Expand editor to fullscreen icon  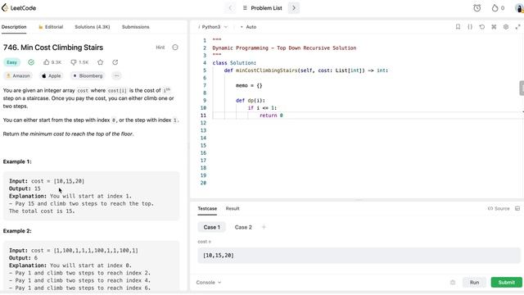tap(518, 27)
